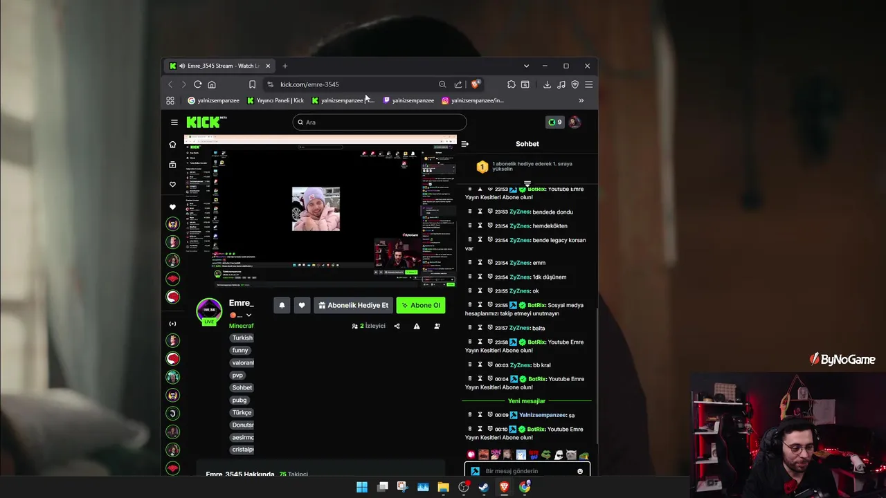Report stream with warning triangle icon
This screenshot has height=498, width=886.
[417, 326]
